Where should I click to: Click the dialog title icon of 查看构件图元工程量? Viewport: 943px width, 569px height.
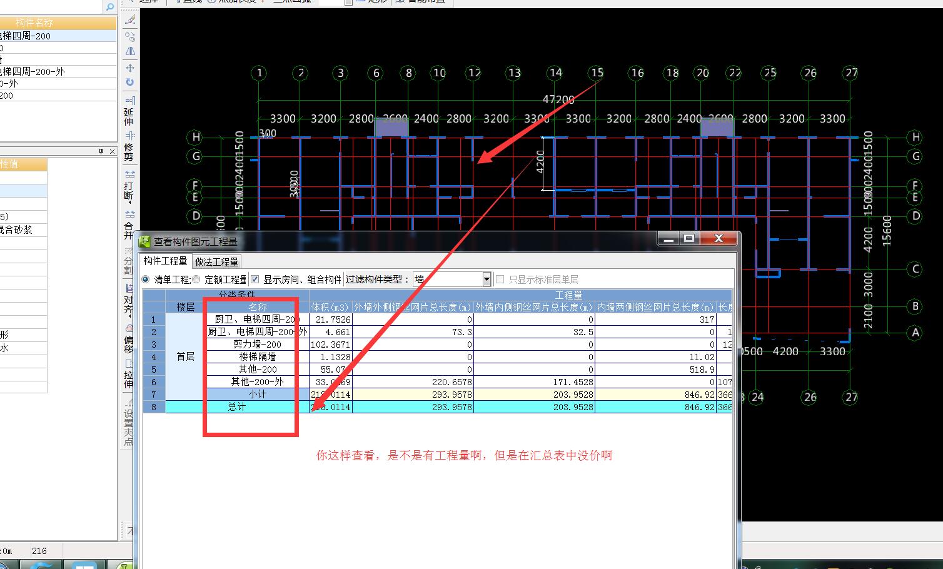point(145,241)
